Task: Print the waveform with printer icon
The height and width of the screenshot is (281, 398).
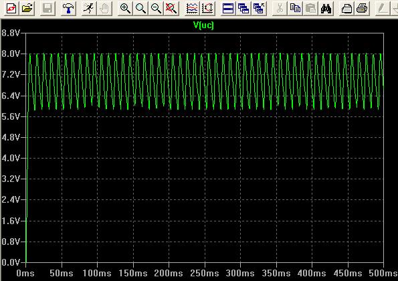Action: pos(362,9)
